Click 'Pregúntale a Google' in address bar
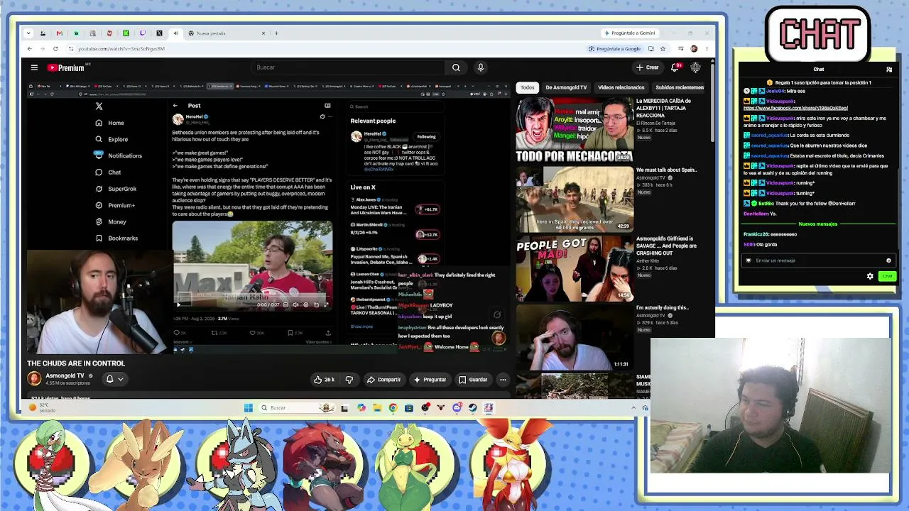The image size is (909, 511). [615, 49]
